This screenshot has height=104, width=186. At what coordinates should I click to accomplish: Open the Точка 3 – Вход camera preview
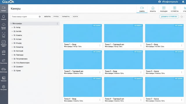pos(123,60)
